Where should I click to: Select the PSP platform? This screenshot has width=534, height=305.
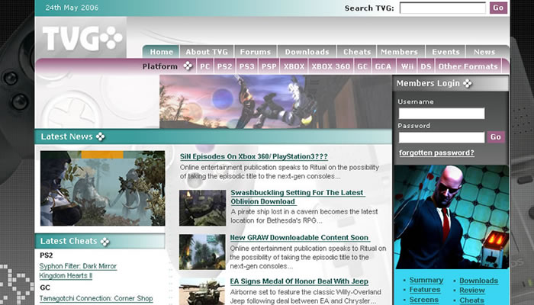[x=269, y=66]
